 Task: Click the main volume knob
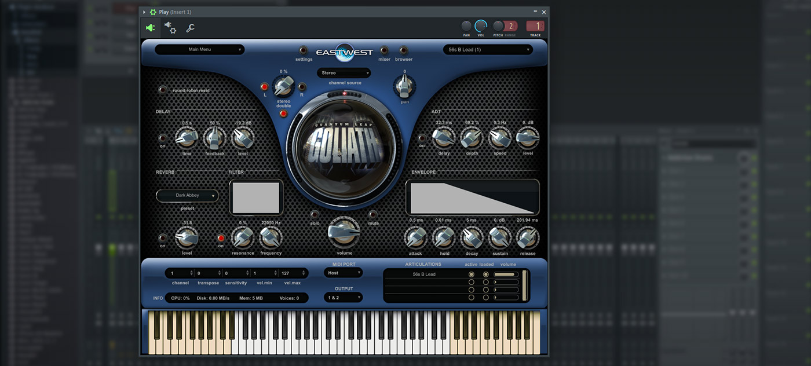[344, 232]
